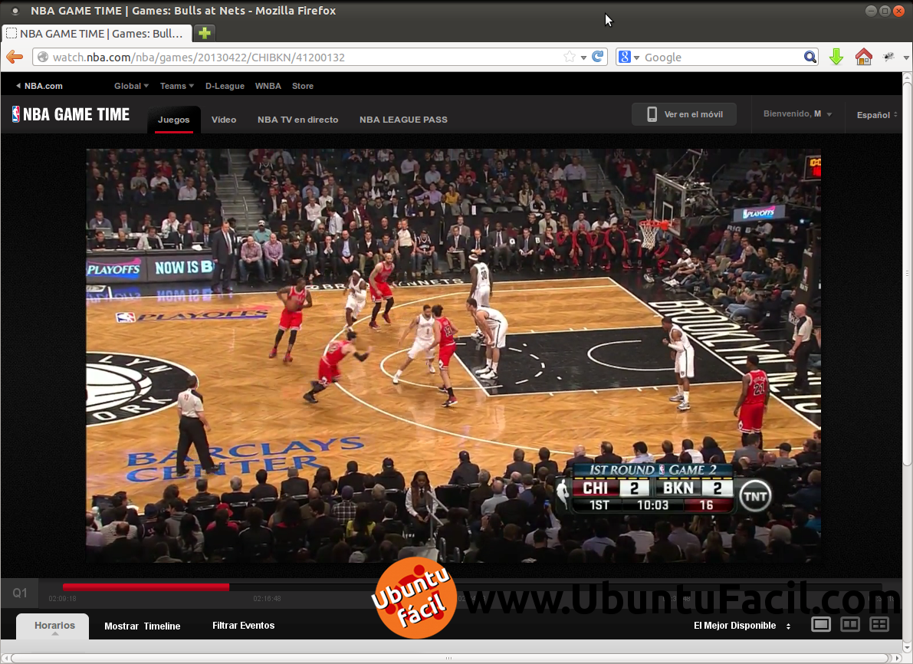Click the Q1 quarter marker
913x664 pixels.
(x=20, y=593)
